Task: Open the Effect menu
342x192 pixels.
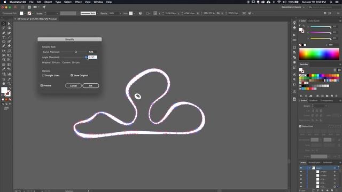Action: pyautogui.click(x=78, y=2)
